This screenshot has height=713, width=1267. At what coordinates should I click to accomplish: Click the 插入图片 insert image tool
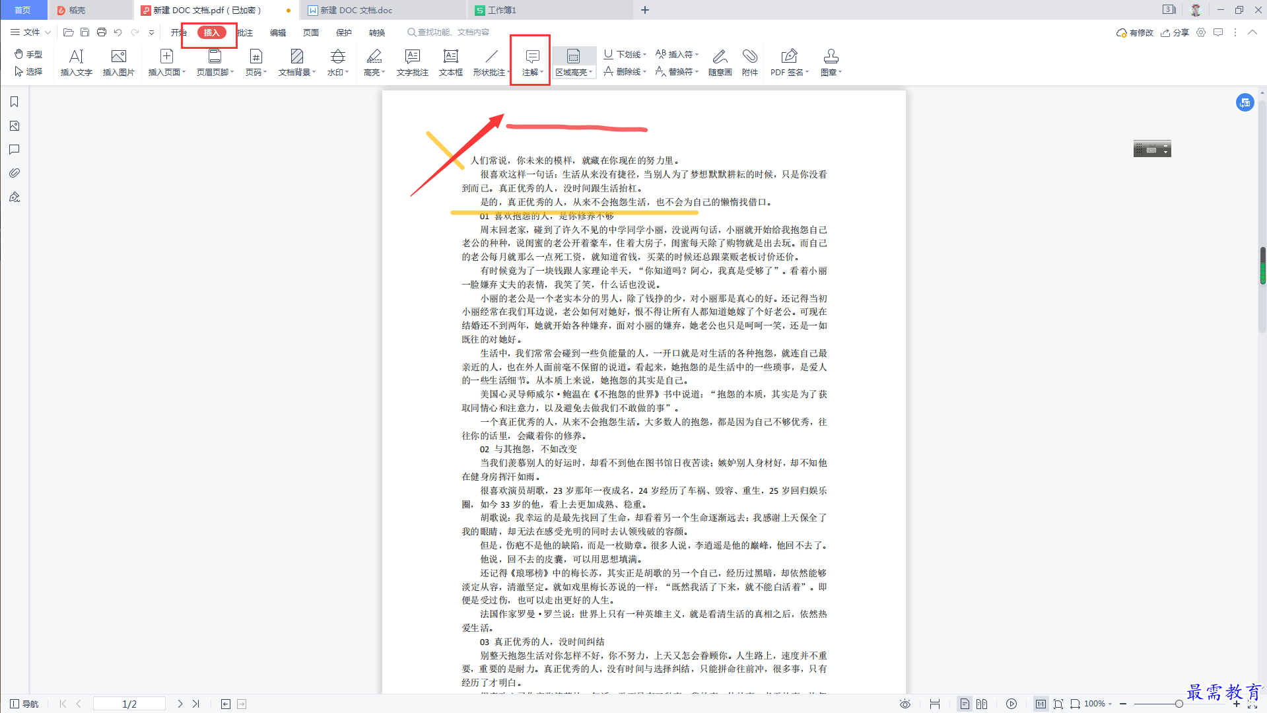point(119,63)
